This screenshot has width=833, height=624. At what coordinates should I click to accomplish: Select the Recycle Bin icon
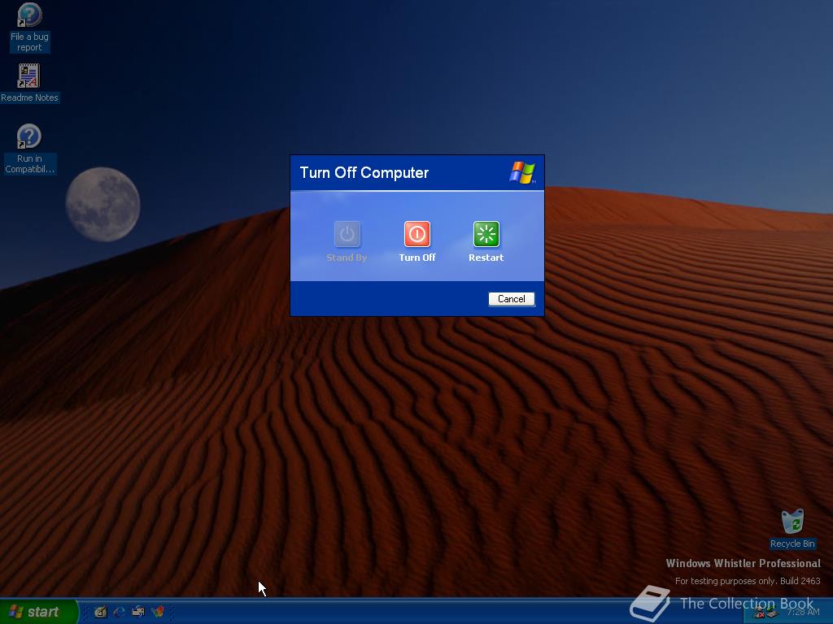792,528
